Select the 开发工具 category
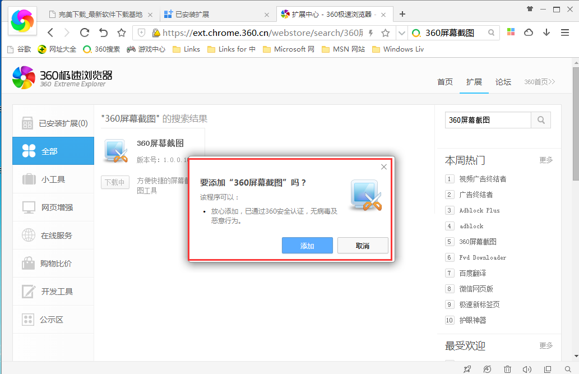Image resolution: width=579 pixels, height=374 pixels. [x=53, y=292]
